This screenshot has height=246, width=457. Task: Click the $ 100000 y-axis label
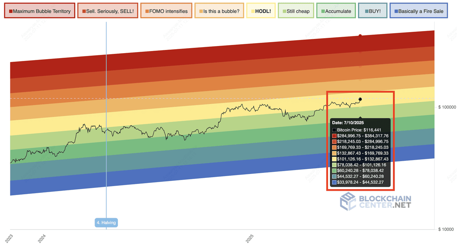coord(447,107)
